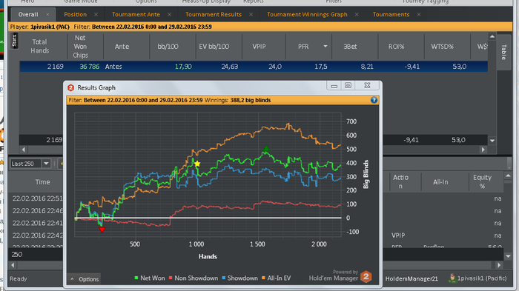Sort by VPIP column header

(x=259, y=47)
